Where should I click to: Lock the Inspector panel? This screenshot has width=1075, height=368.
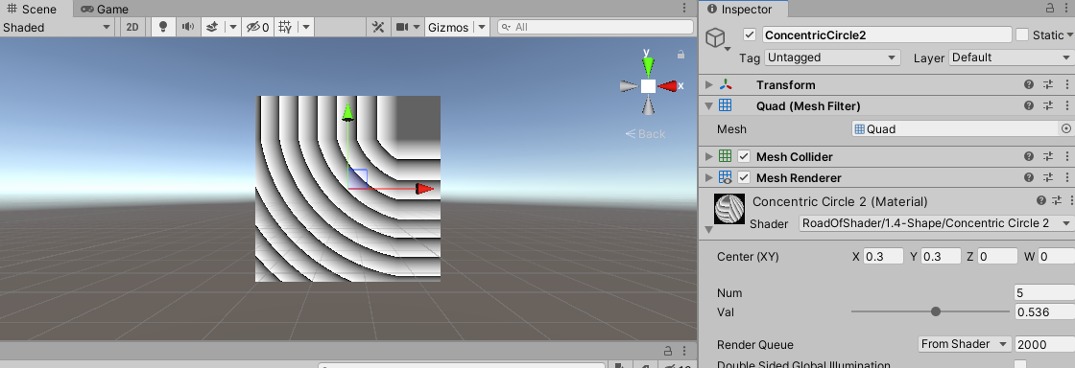coord(1050,9)
